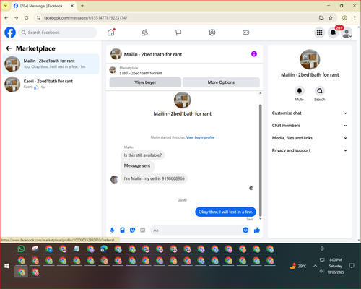
Task: Click the back arrow next to Marketplace
Action: tap(9, 48)
